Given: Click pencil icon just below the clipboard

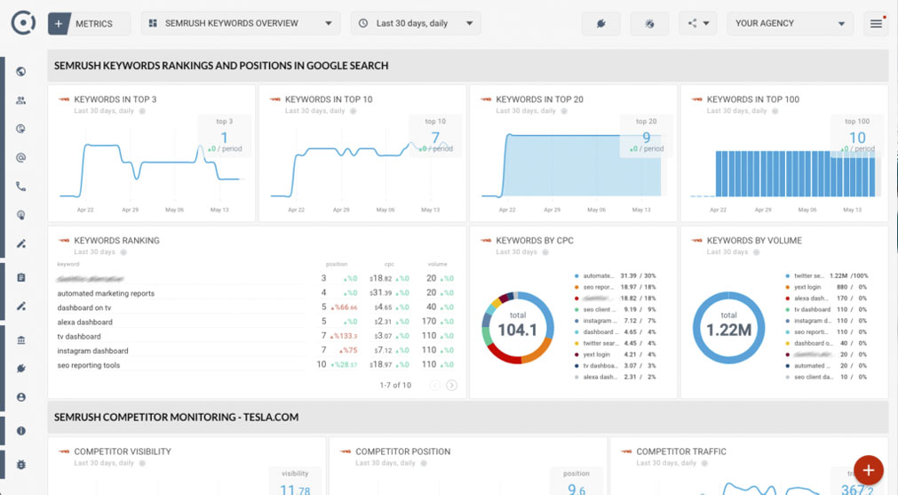Looking at the screenshot, I should click(x=21, y=306).
